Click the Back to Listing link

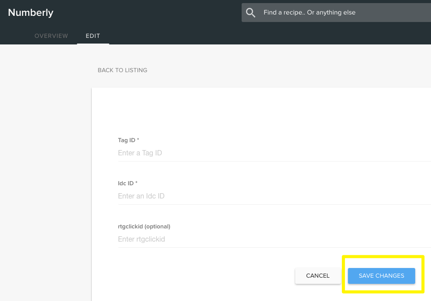[122, 70]
